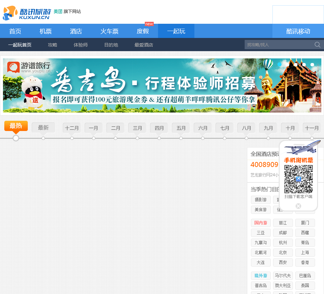Go to 一起玩首页 sub-menu
The height and width of the screenshot is (294, 324).
pyautogui.click(x=20, y=45)
